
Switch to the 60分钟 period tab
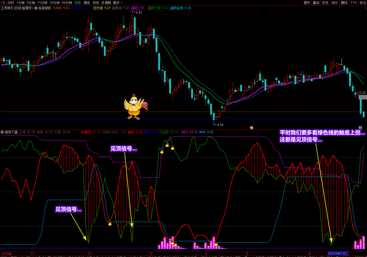(x=67, y=3)
